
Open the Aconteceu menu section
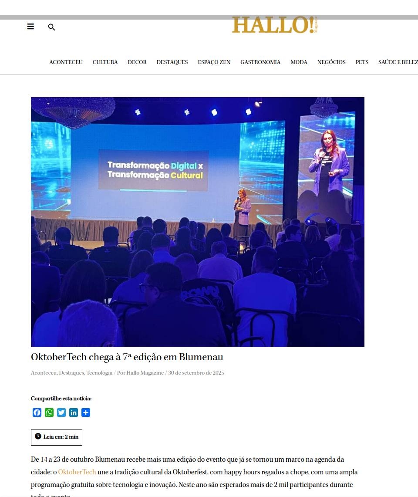coord(66,62)
